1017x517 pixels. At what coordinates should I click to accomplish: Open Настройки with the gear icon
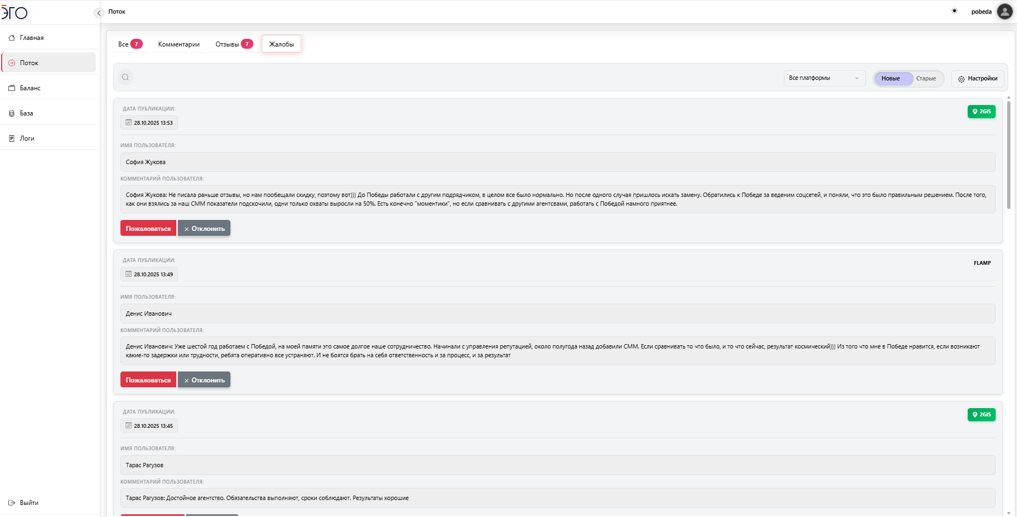point(978,79)
